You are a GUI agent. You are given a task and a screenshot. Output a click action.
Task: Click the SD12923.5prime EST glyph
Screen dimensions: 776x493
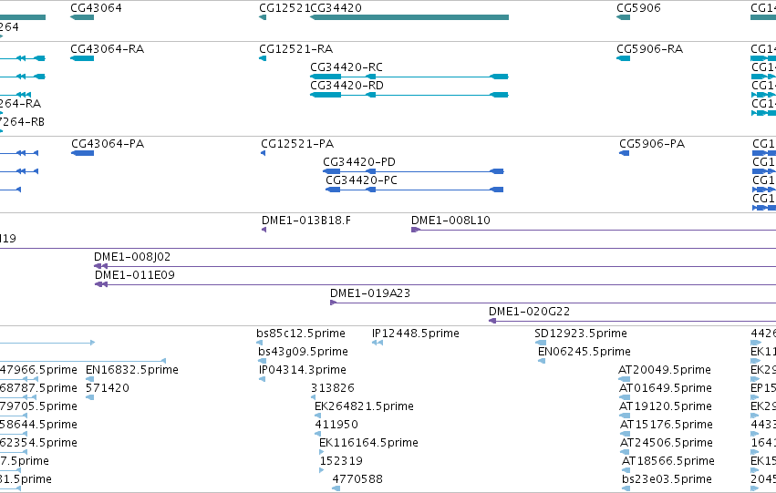pyautogui.click(x=541, y=343)
